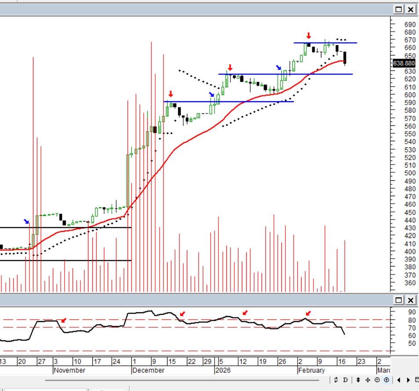Image resolution: width=419 pixels, height=391 pixels.
Task: Click the blue arrow marker near December 29
Action: (x=211, y=95)
